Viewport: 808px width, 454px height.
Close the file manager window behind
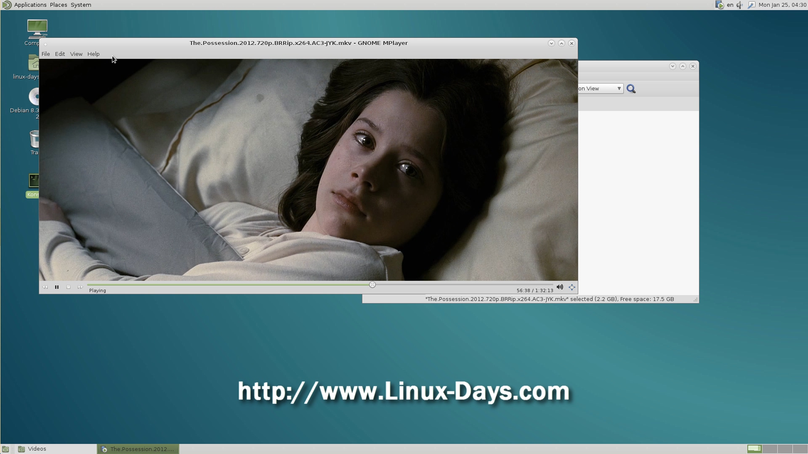click(693, 66)
